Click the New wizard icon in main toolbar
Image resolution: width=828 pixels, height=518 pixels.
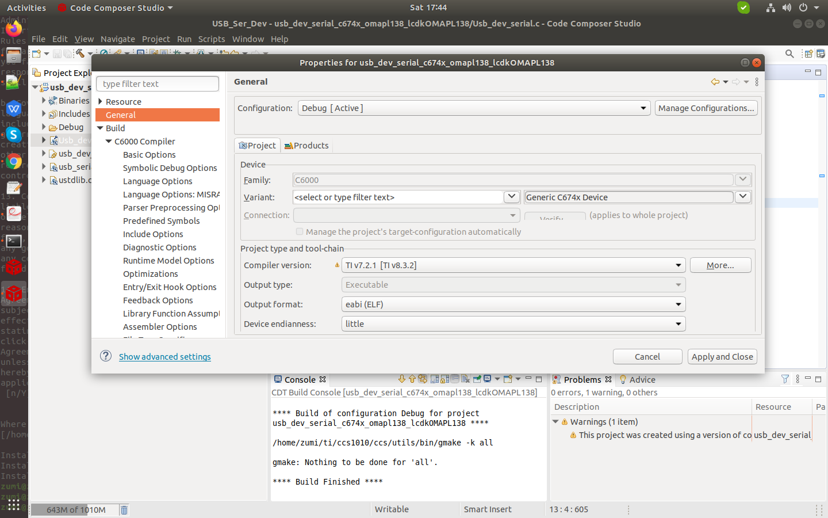click(37, 54)
